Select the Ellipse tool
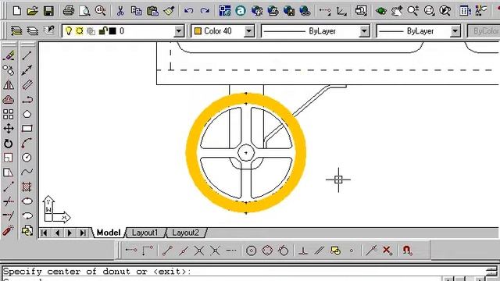The height and width of the screenshot is (281, 500). click(27, 201)
